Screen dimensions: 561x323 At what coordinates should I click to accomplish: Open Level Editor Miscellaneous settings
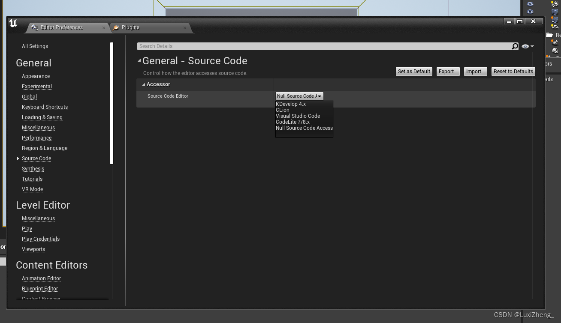tap(38, 218)
